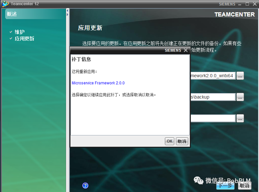
Task: Click the field containing mework2.0.0_wntx64
Action: tap(213, 76)
